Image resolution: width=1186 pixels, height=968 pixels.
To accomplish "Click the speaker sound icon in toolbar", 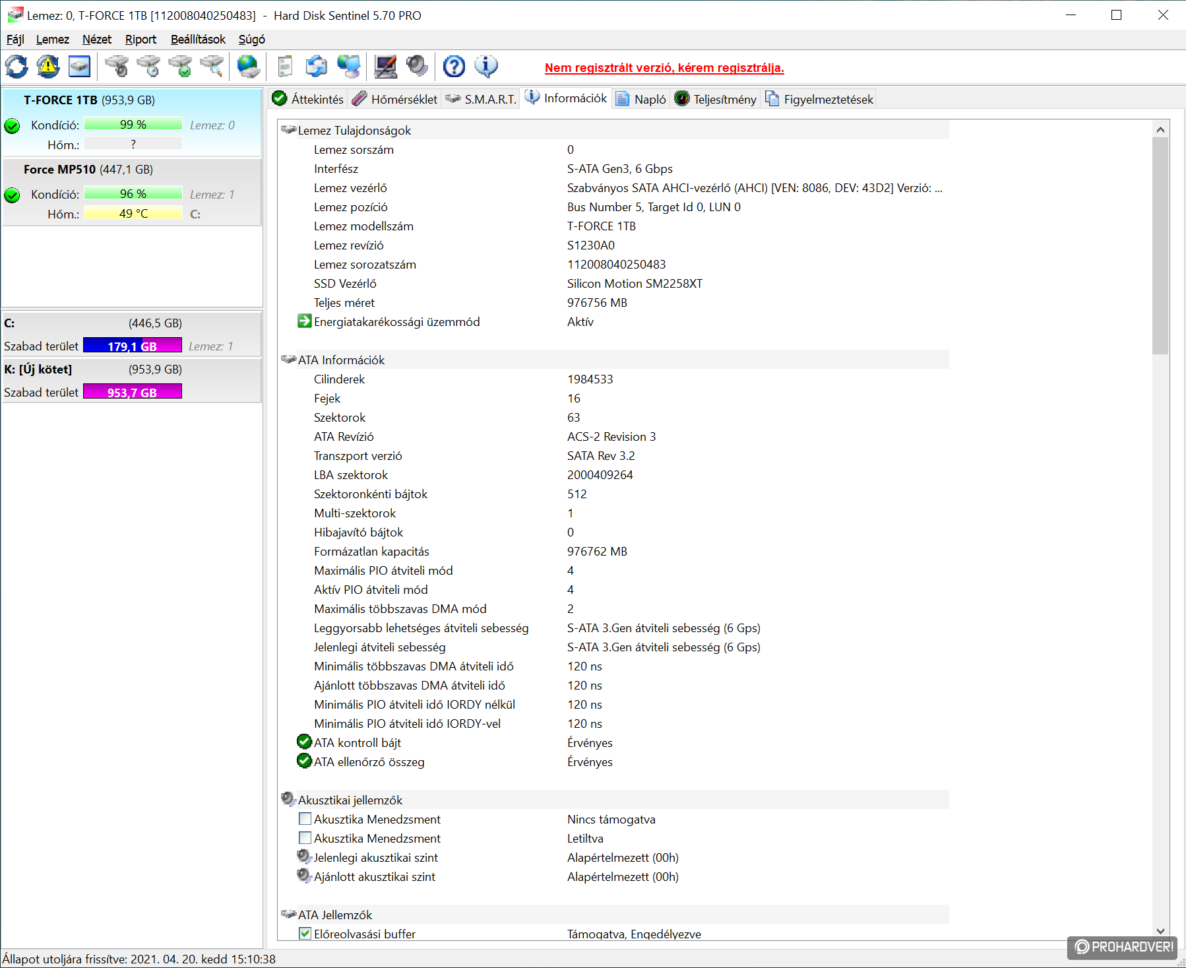I will click(x=417, y=67).
